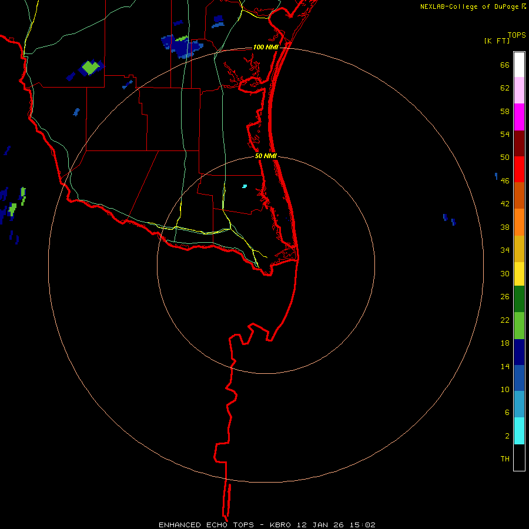Click the orange 42 K FT legend swatch
Image resolution: width=529 pixels, height=529 pixels.
tap(519, 222)
